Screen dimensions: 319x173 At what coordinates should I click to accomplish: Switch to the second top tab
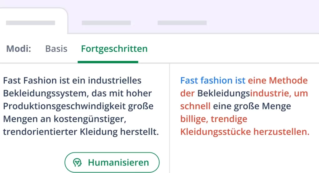pyautogui.click(x=106, y=23)
